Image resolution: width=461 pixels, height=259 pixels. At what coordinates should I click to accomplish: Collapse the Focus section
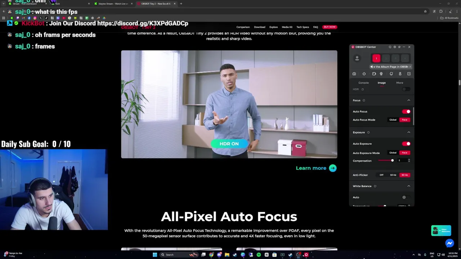409,100
